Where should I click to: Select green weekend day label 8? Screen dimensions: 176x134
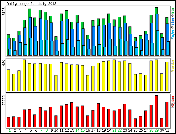[47, 130]
